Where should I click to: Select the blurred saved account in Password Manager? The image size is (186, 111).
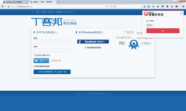(x=150, y=25)
